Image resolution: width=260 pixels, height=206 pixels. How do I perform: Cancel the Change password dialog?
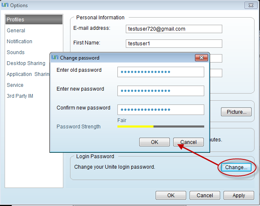(x=189, y=142)
